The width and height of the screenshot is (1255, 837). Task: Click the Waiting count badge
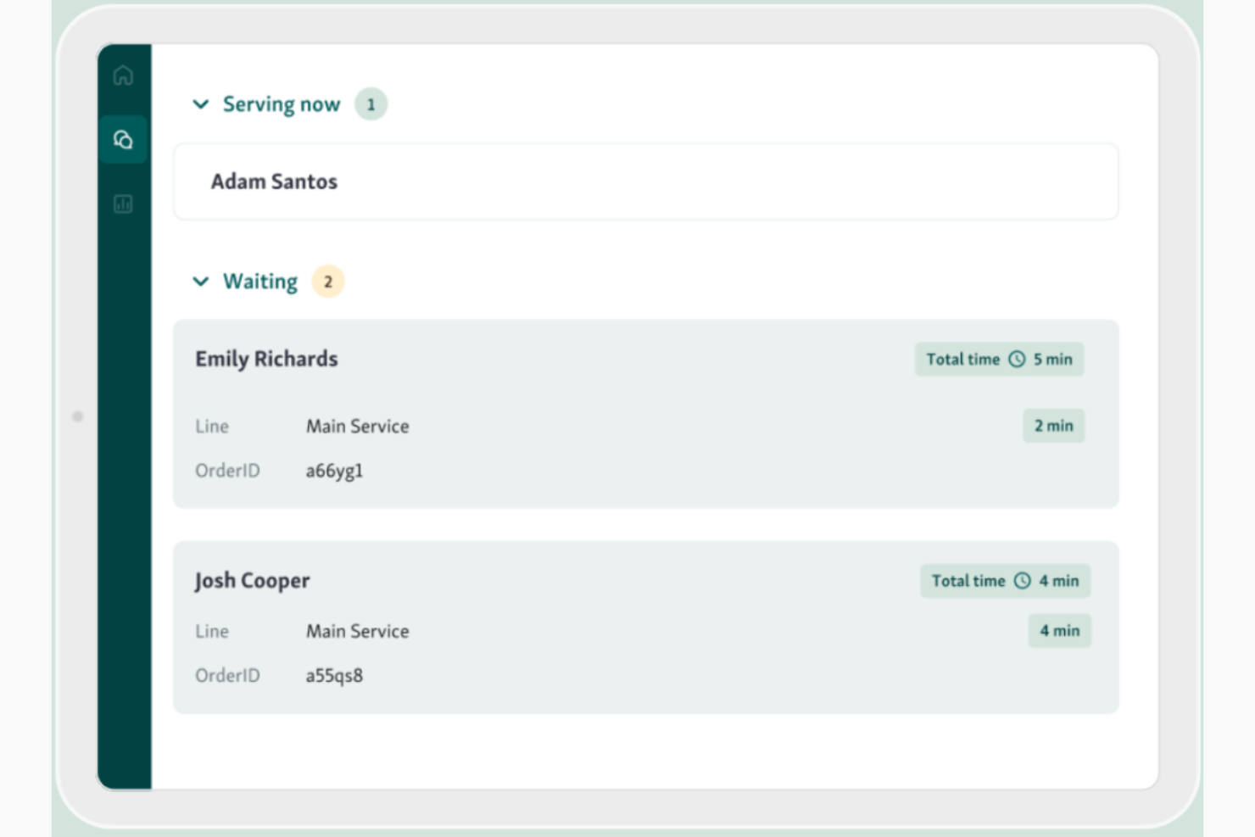pyautogui.click(x=328, y=282)
